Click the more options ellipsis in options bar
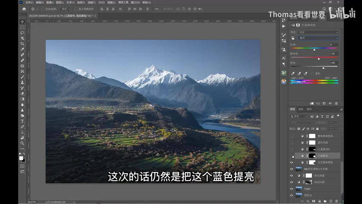 click(157, 9)
